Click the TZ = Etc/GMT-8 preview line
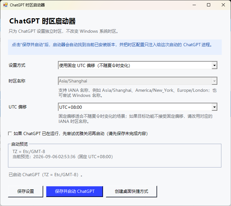 (x=29, y=152)
